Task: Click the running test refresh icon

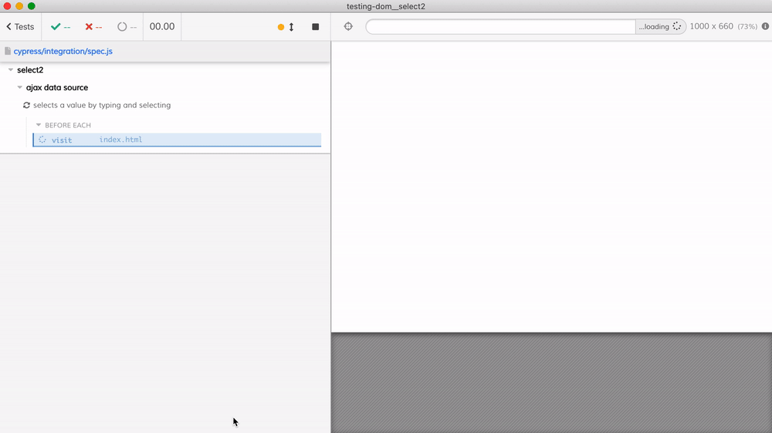Action: coord(26,105)
